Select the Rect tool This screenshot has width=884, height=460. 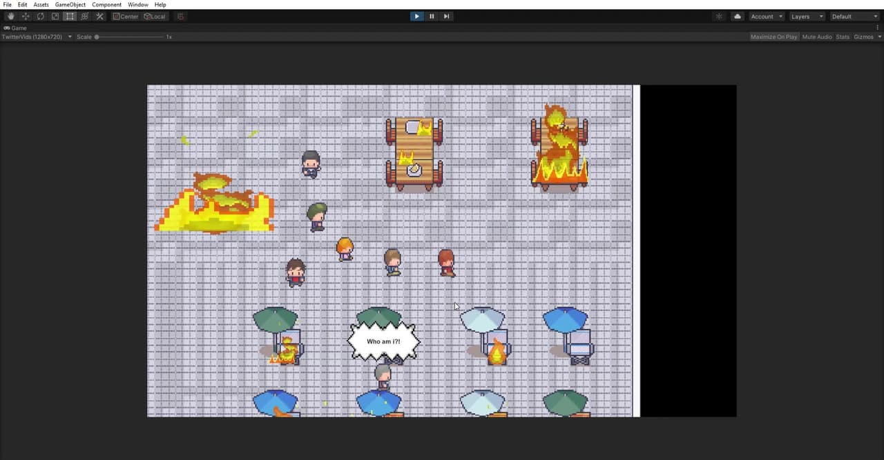click(x=70, y=16)
